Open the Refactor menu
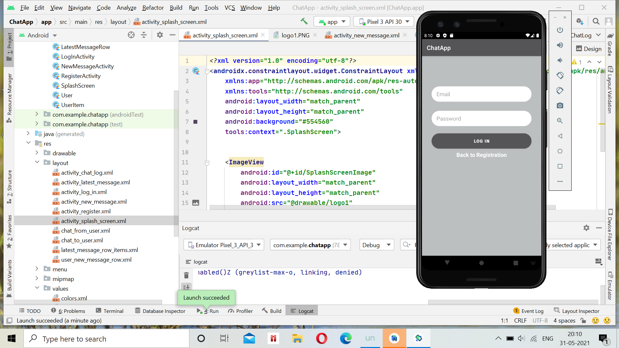The width and height of the screenshot is (619, 348). pos(153,7)
